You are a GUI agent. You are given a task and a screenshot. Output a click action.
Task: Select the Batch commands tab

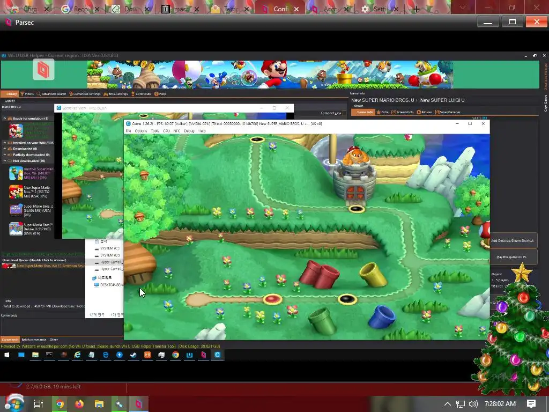pos(34,340)
